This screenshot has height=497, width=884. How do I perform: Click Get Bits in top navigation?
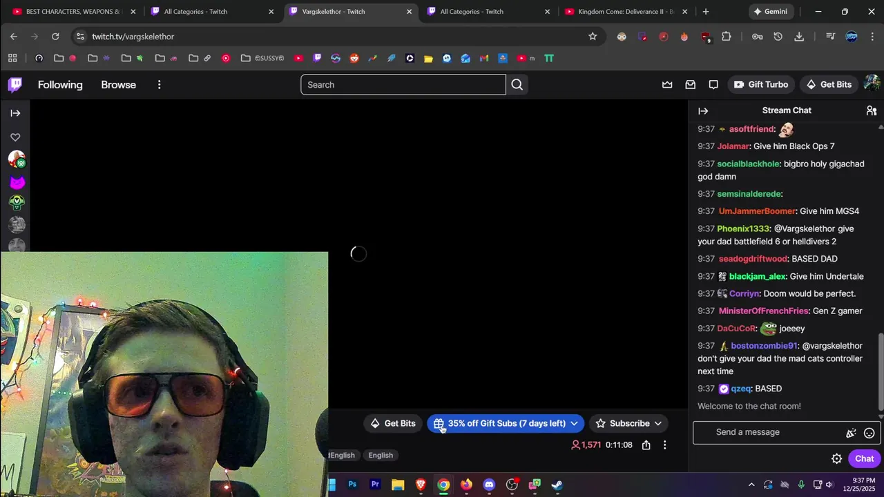click(829, 84)
